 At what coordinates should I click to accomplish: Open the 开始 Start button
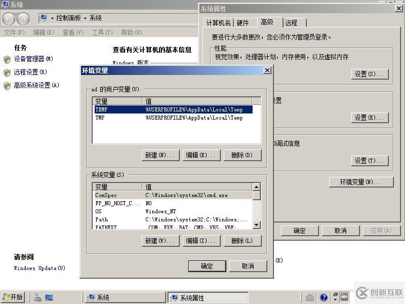13,297
